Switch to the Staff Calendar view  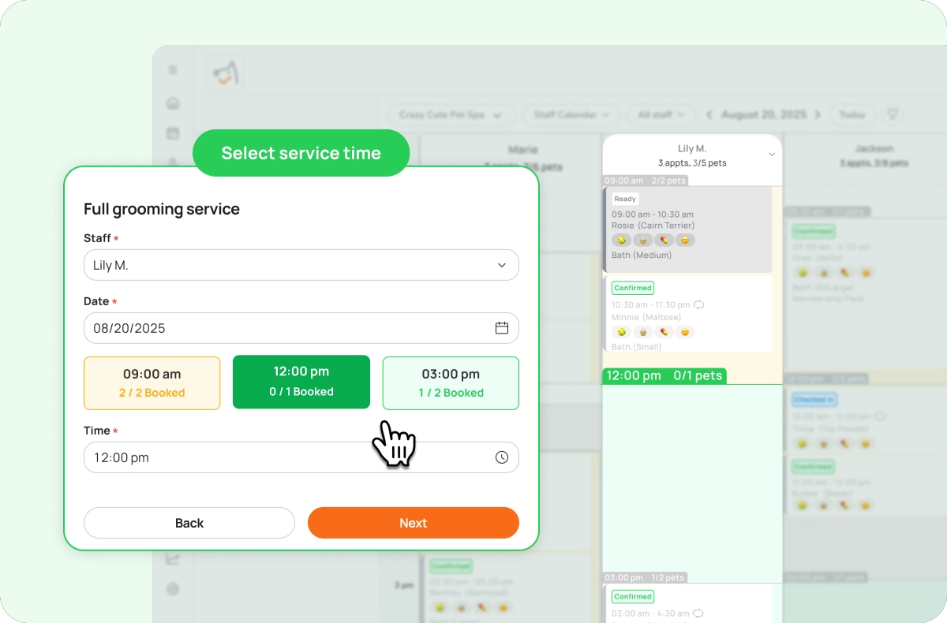(571, 114)
